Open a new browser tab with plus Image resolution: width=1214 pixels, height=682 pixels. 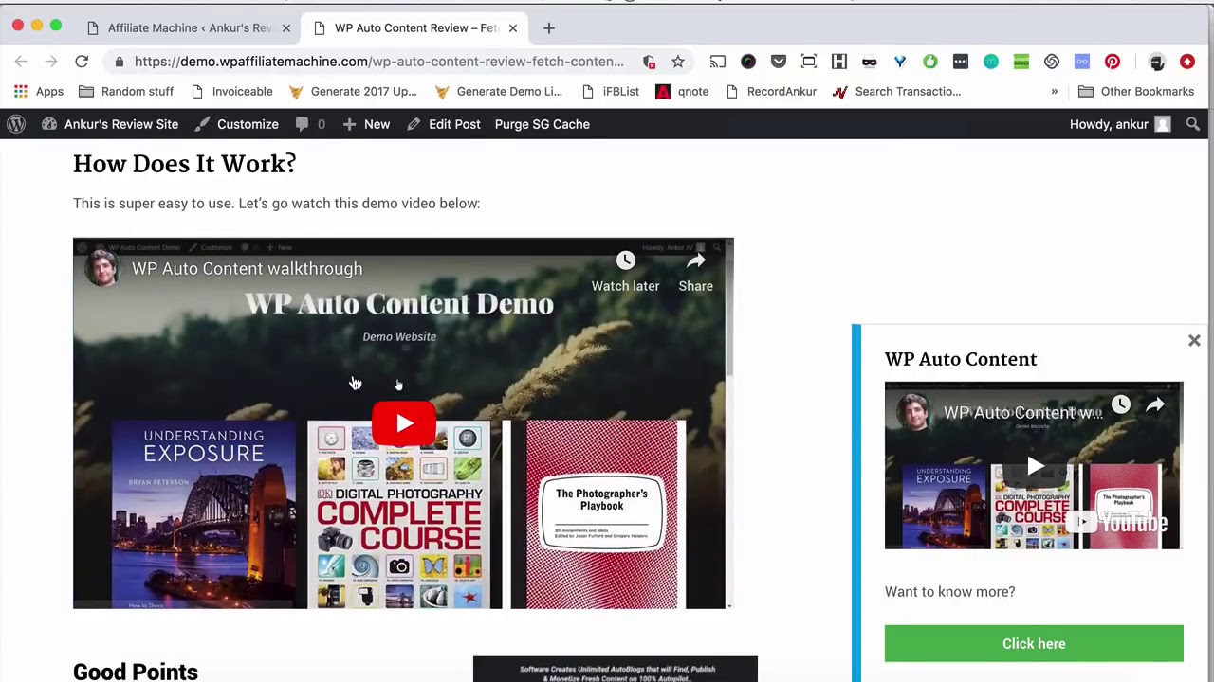(x=548, y=28)
